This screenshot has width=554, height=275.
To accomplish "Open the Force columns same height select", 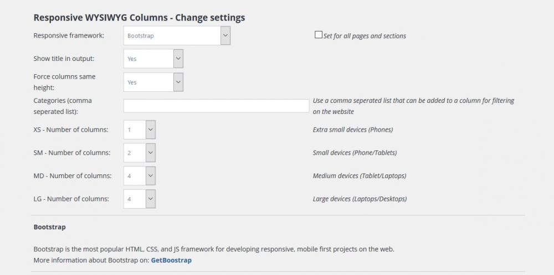I will tap(148, 82).
